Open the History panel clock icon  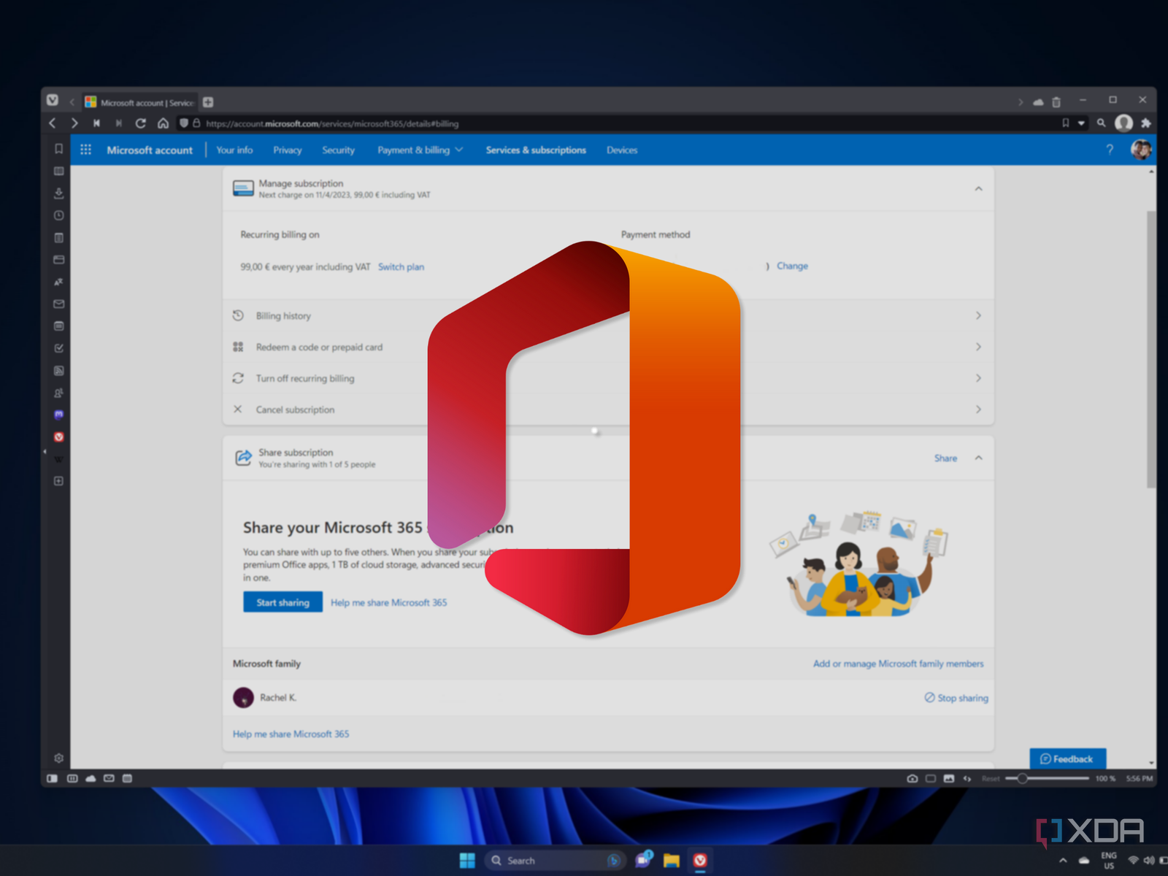59,215
